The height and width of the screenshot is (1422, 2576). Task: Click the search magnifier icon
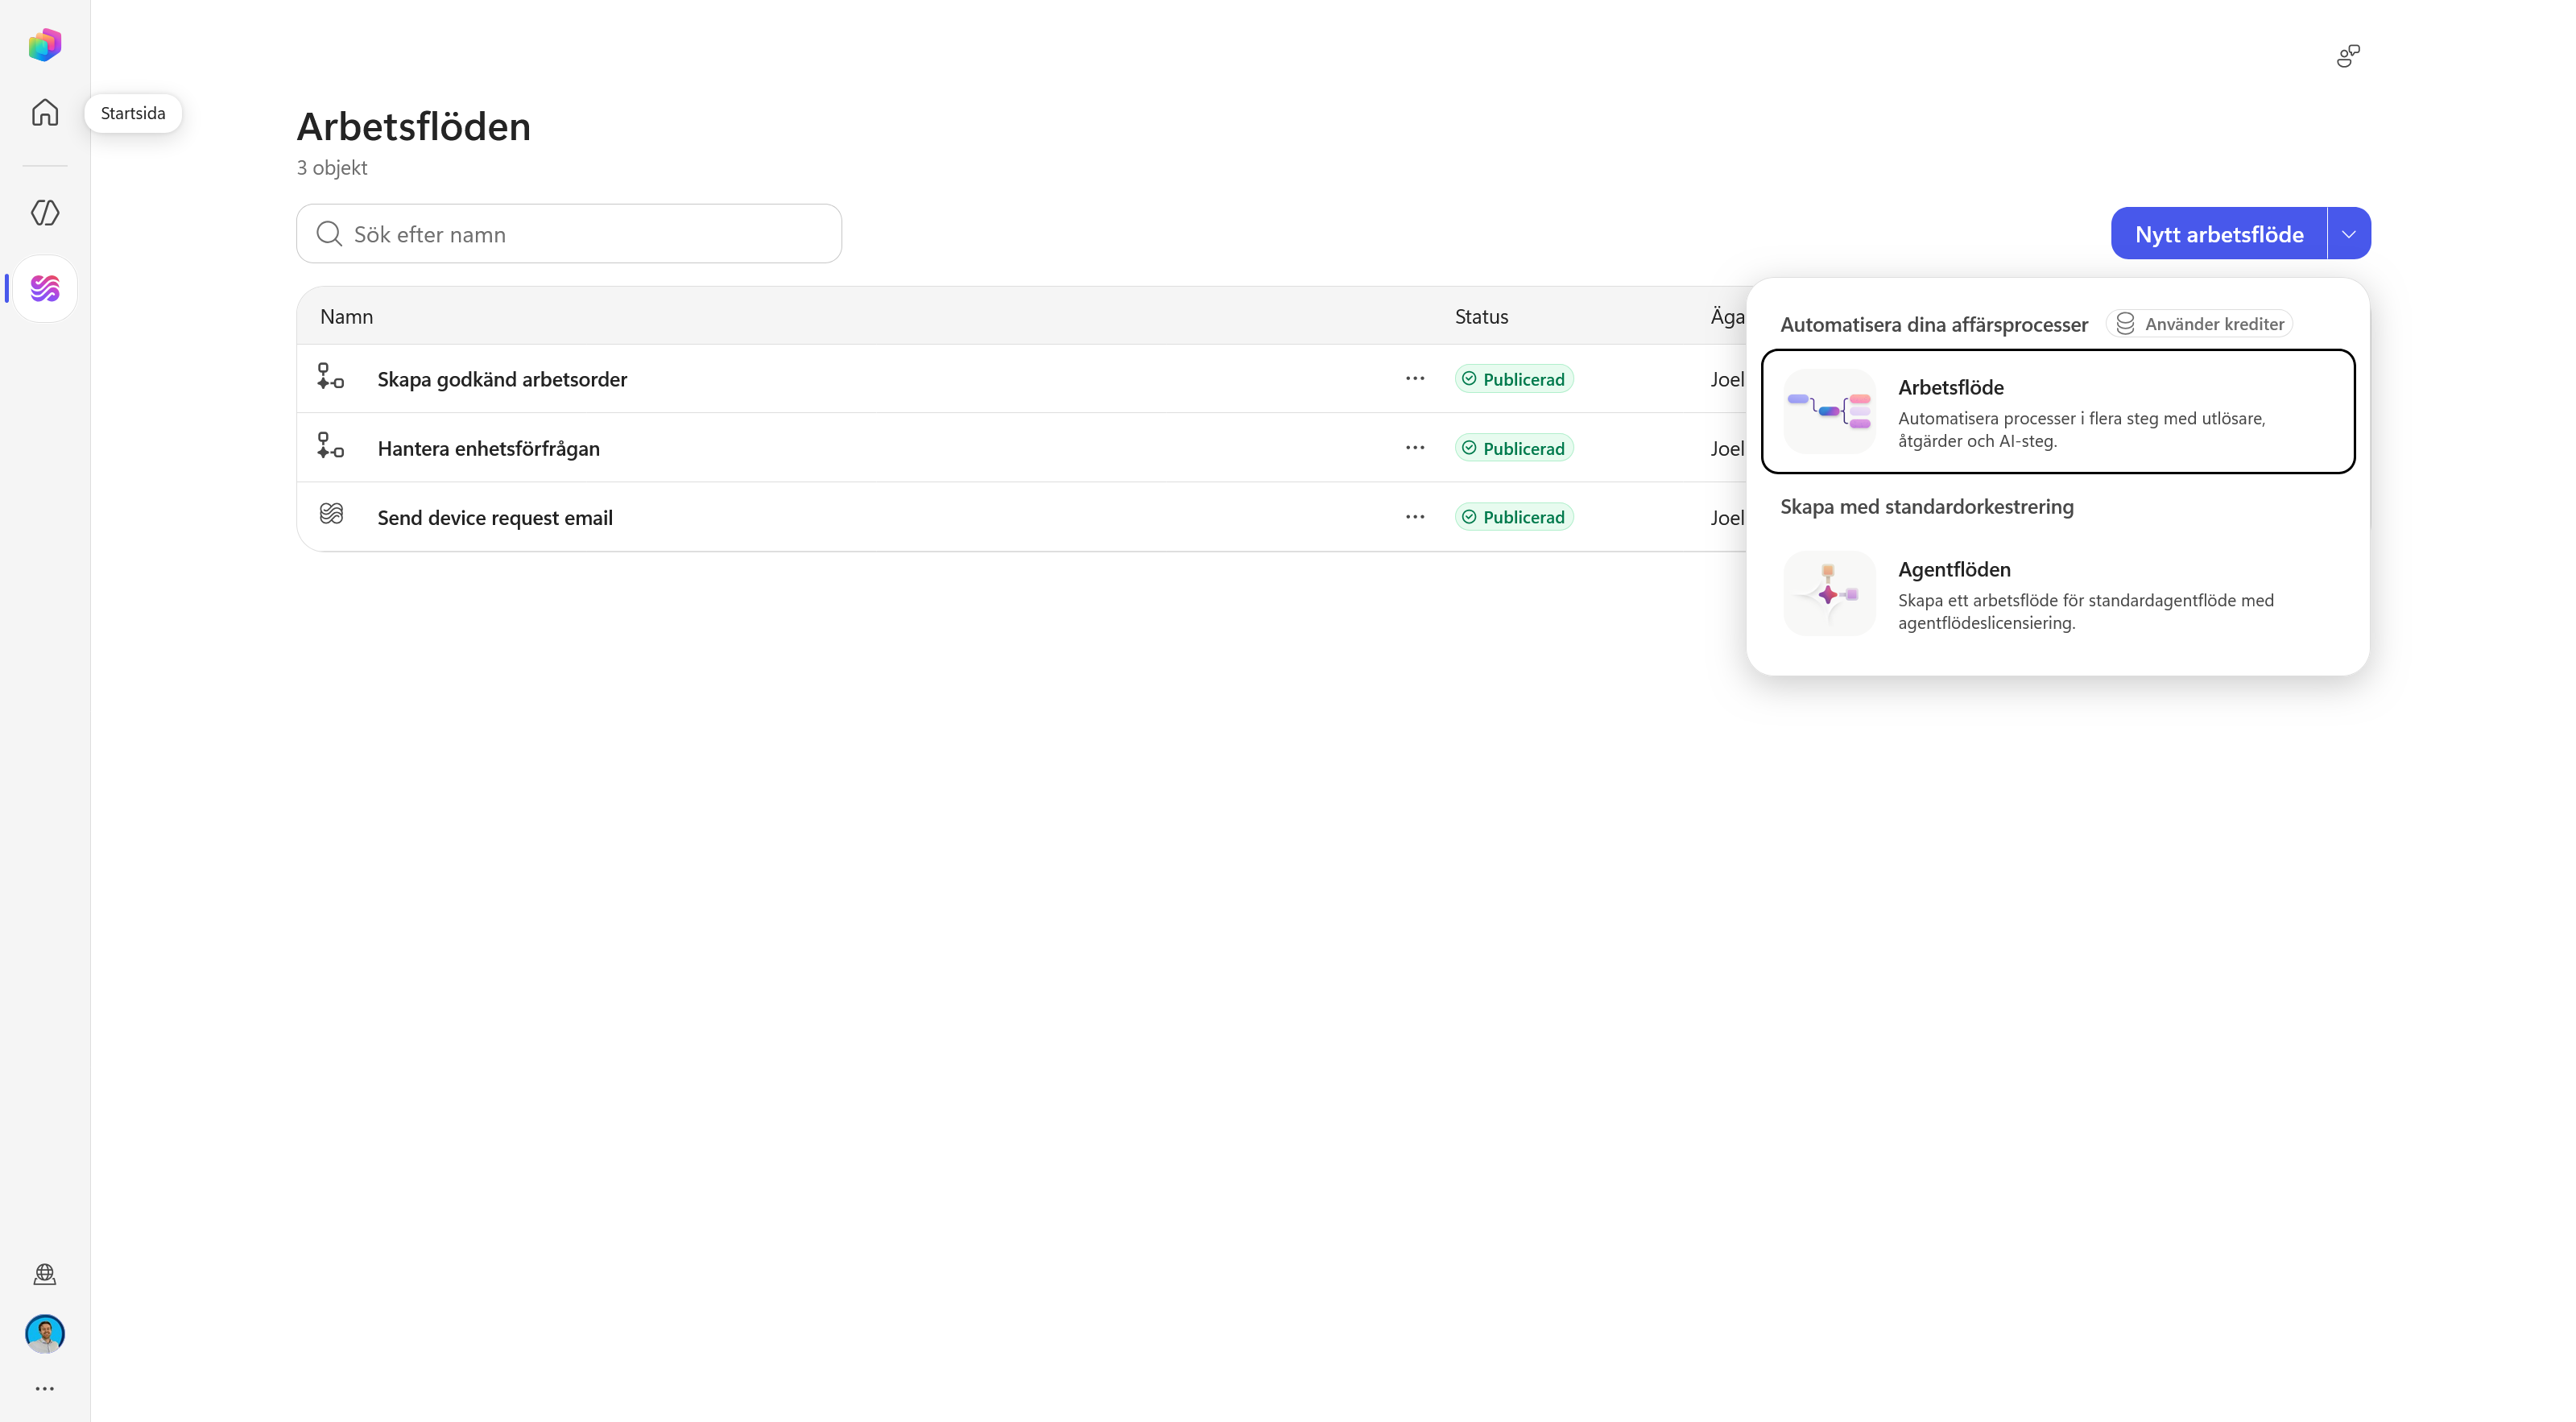329,234
